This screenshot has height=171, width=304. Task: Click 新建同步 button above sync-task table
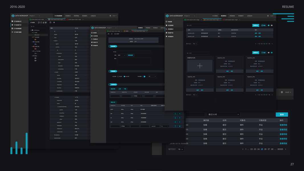[256, 25]
